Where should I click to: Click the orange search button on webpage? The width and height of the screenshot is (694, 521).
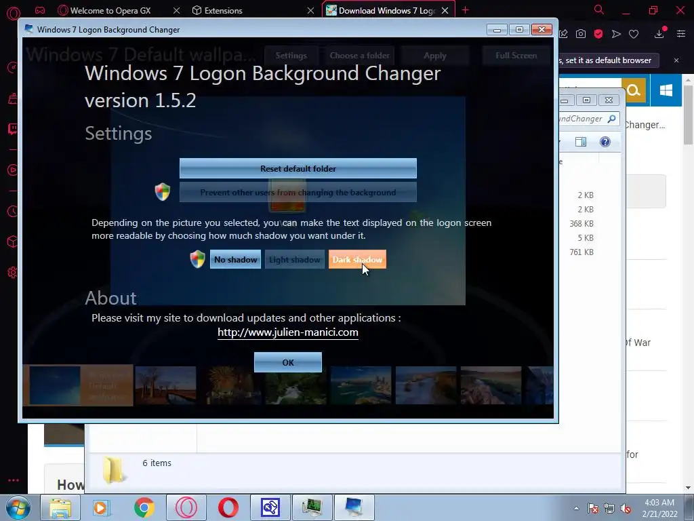point(634,90)
